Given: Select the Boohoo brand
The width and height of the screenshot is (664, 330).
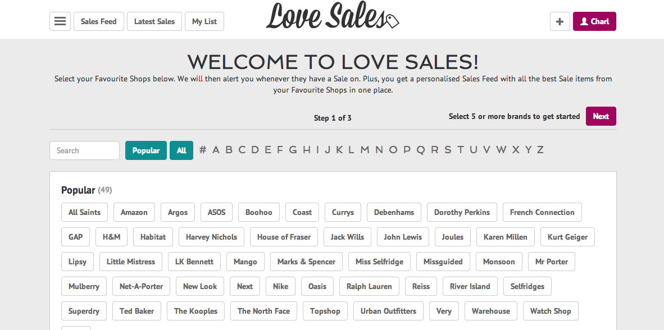Looking at the screenshot, I should point(259,212).
